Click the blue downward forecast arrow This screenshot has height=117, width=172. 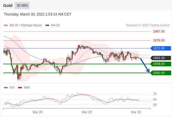[x=145, y=65]
